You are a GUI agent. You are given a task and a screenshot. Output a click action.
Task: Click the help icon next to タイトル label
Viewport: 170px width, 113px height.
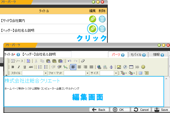[x=18, y=54]
